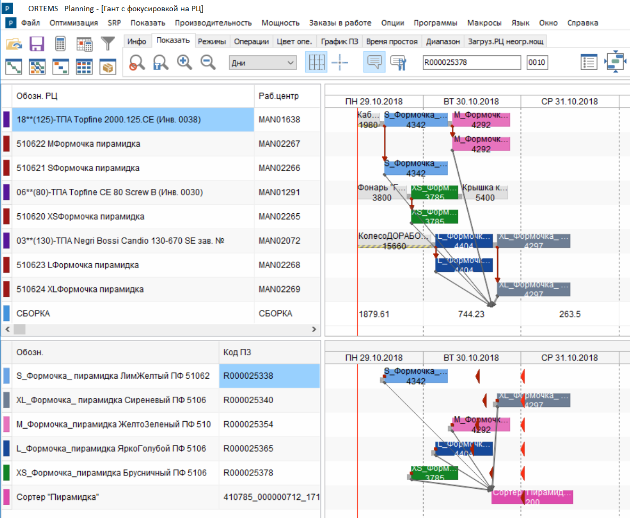The width and height of the screenshot is (630, 518).
Task: Click the open folder icon
Action: point(13,44)
